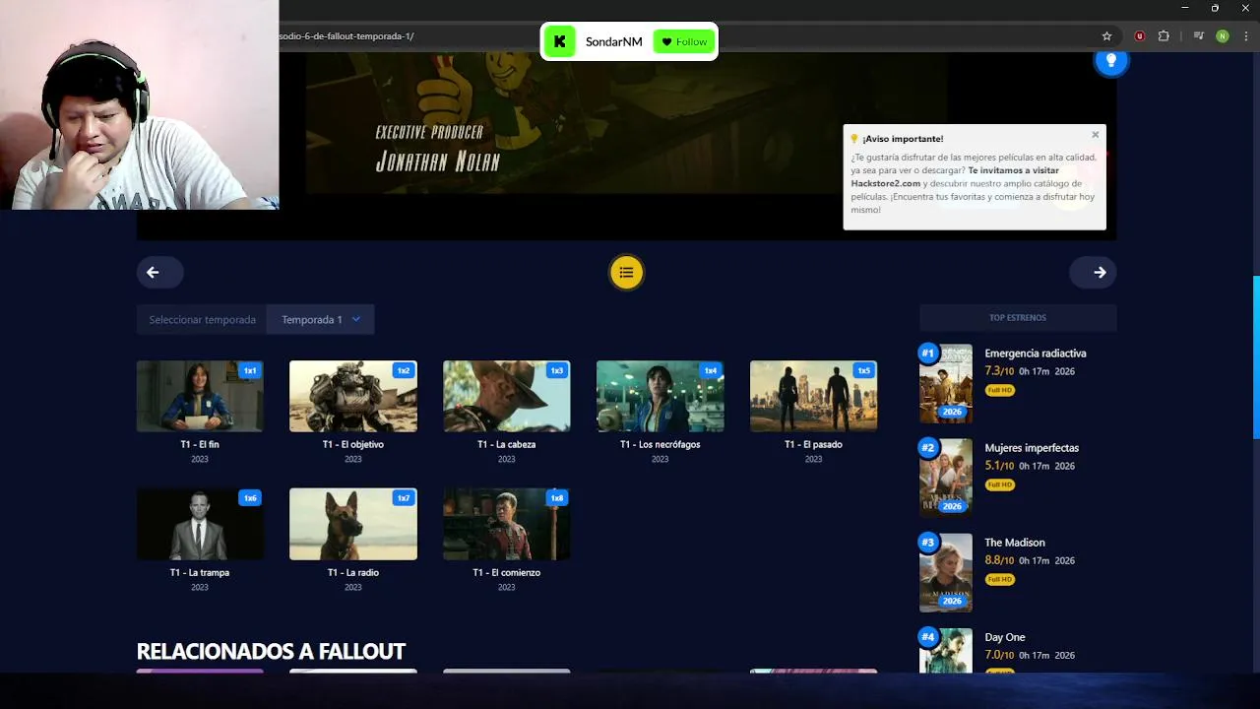
Task: Click the 1x6 episode badge
Action: (250, 498)
